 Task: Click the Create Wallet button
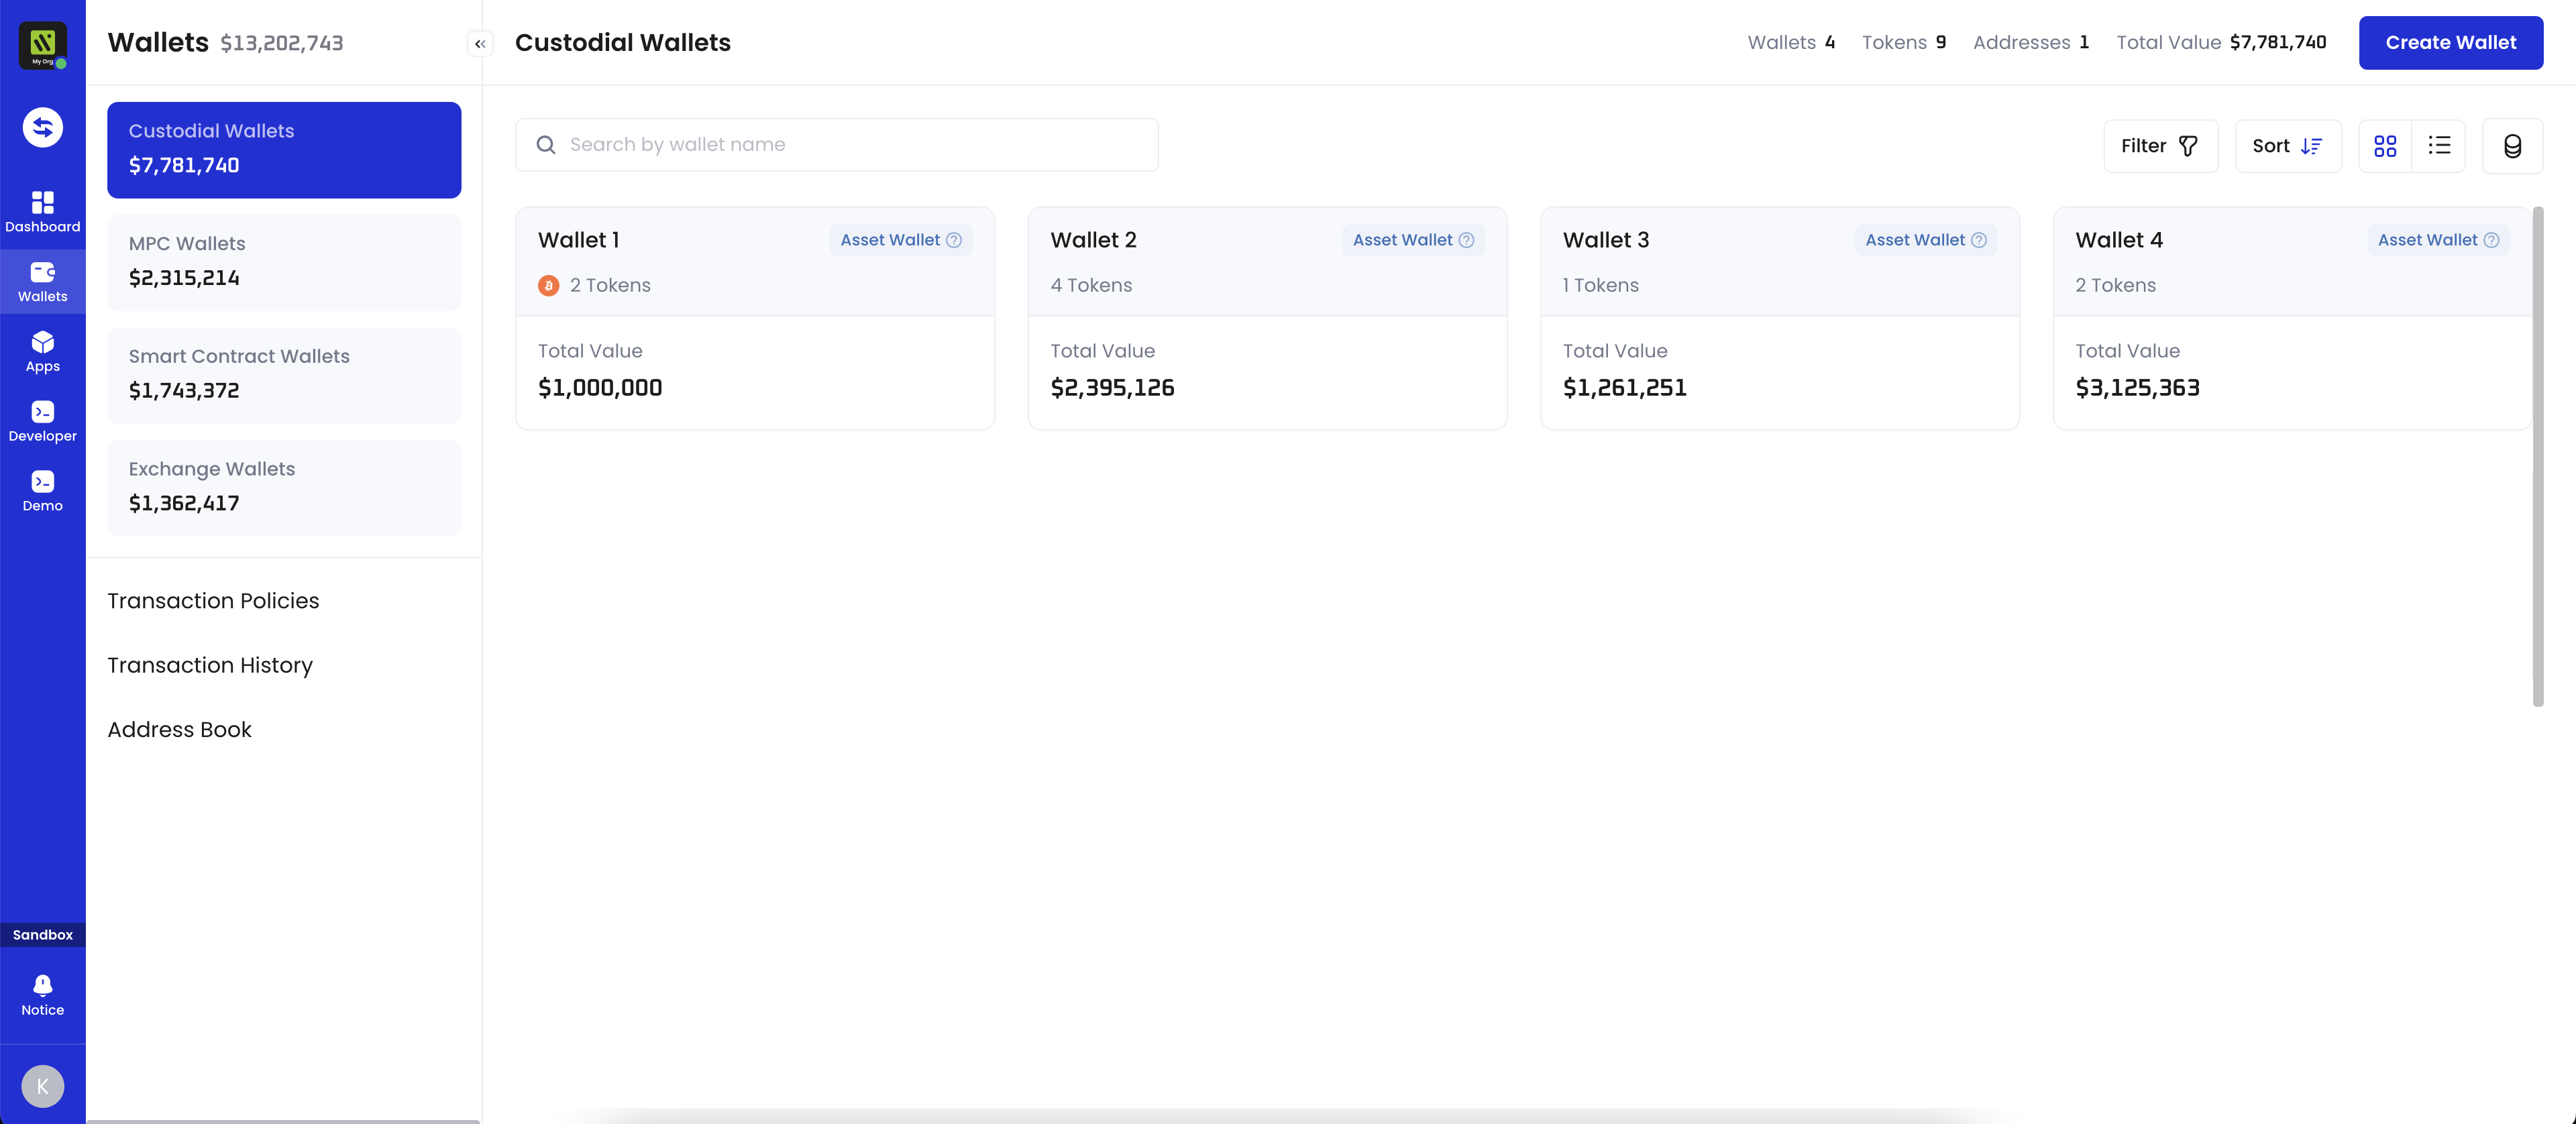(2450, 42)
